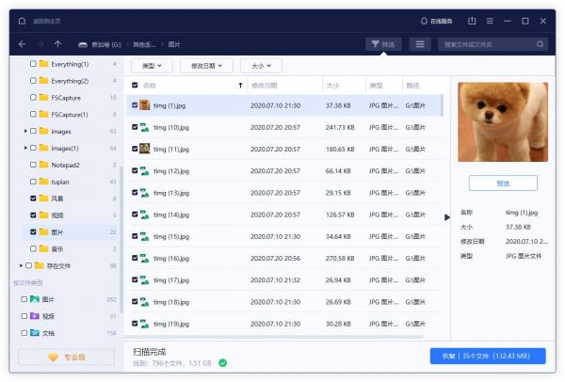Go up one folder level arrow
Image resolution: width=565 pixels, height=382 pixels.
[58, 43]
